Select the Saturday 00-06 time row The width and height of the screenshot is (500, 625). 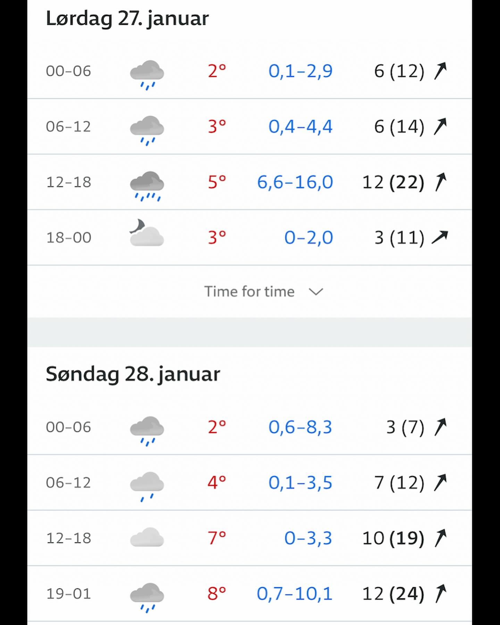(x=249, y=71)
